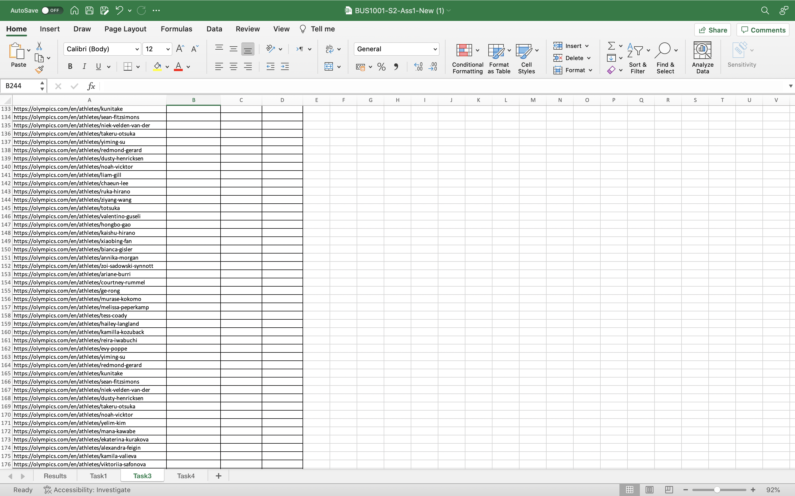Click the Share button
Image resolution: width=795 pixels, height=496 pixels.
(x=712, y=30)
